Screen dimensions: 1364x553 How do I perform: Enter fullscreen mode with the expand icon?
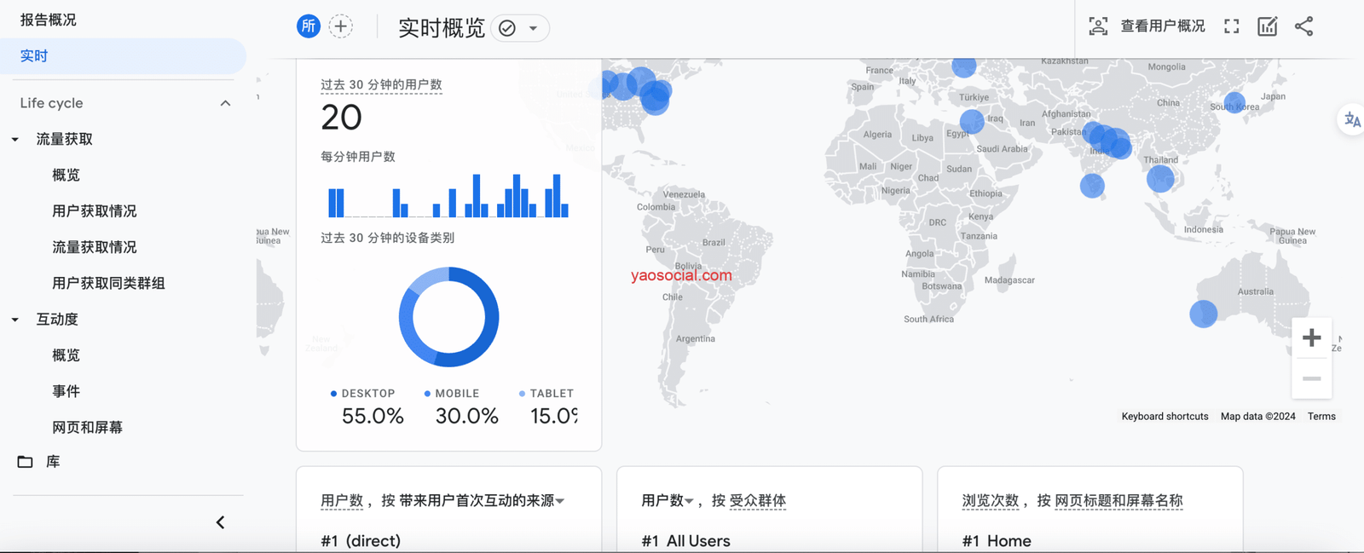(1231, 26)
